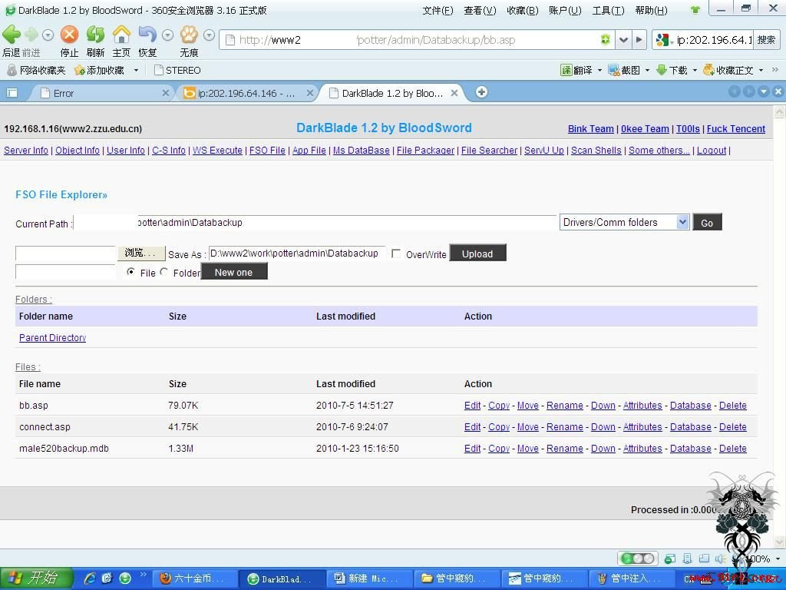Open the View (查看) menu
The height and width of the screenshot is (590, 786).
pos(480,11)
